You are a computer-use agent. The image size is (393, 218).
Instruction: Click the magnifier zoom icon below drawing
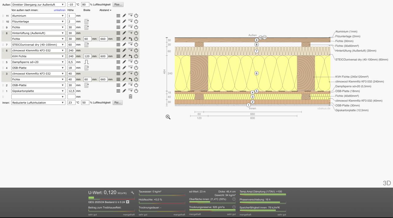[x=168, y=117]
